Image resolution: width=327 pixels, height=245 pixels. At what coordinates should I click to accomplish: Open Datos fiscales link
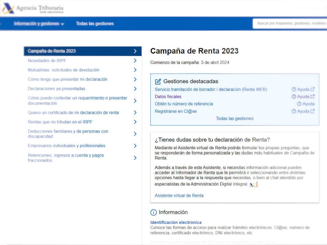pos(168,97)
